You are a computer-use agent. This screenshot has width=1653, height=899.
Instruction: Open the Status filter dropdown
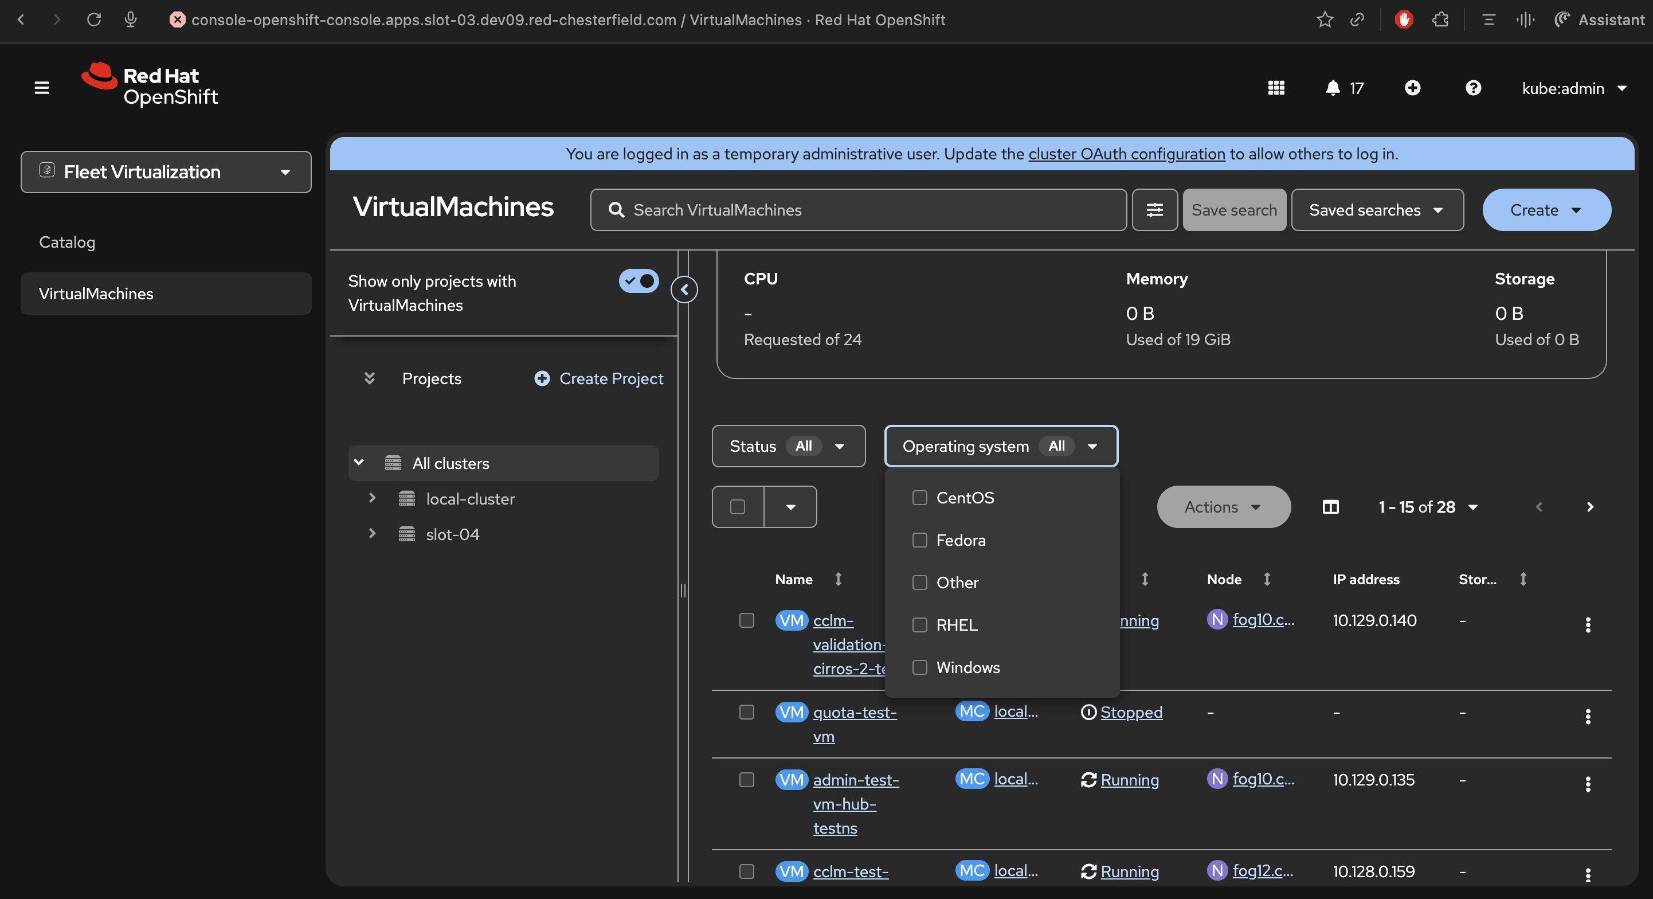(788, 446)
